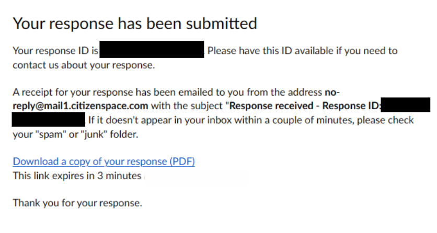Click the "Your response ID is" text
The height and width of the screenshot is (233, 437).
tap(55, 51)
